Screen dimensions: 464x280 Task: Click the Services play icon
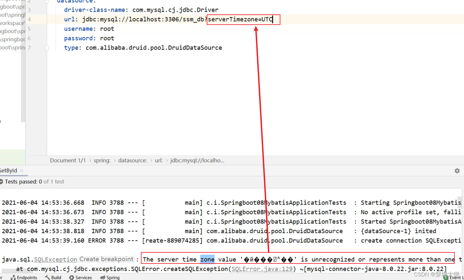(72, 278)
